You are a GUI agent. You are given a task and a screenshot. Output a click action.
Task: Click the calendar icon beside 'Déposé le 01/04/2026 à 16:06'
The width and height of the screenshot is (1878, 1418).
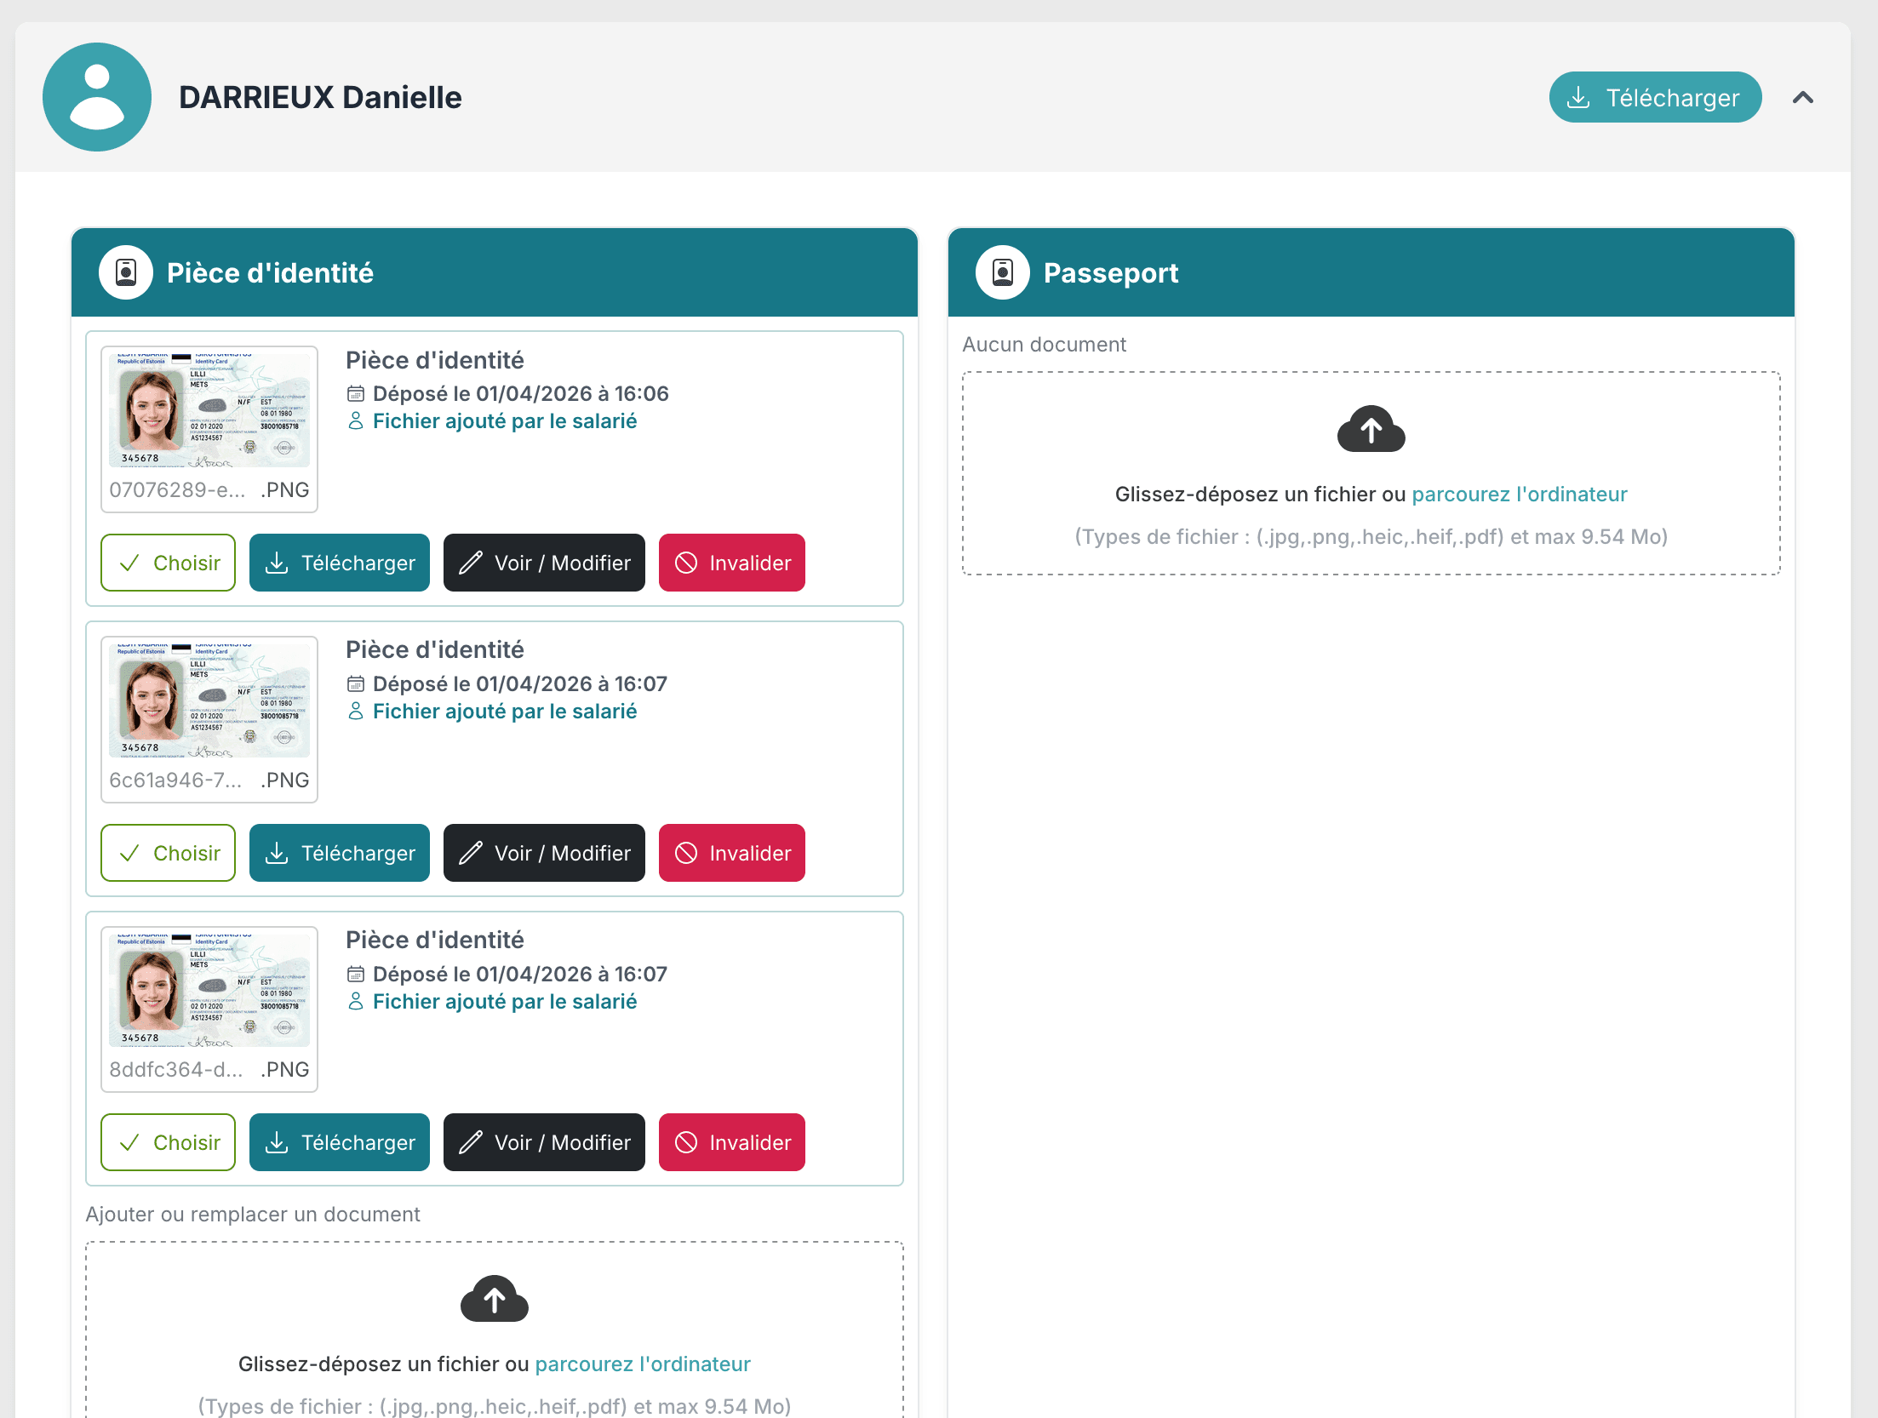356,394
